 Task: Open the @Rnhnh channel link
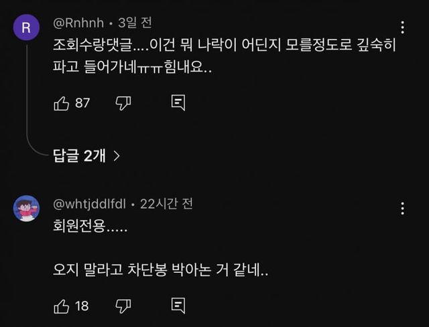(78, 23)
